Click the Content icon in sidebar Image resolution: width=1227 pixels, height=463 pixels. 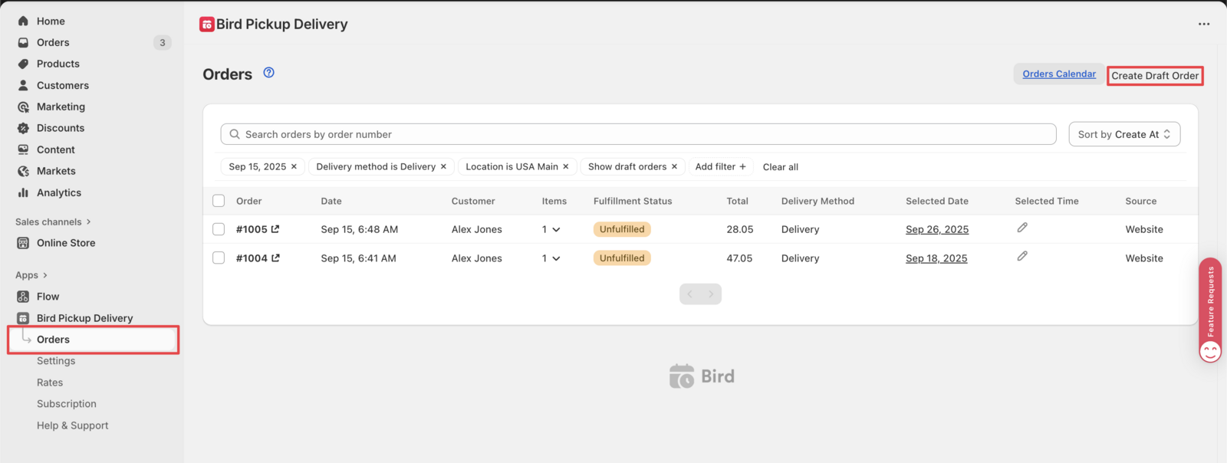pos(23,149)
